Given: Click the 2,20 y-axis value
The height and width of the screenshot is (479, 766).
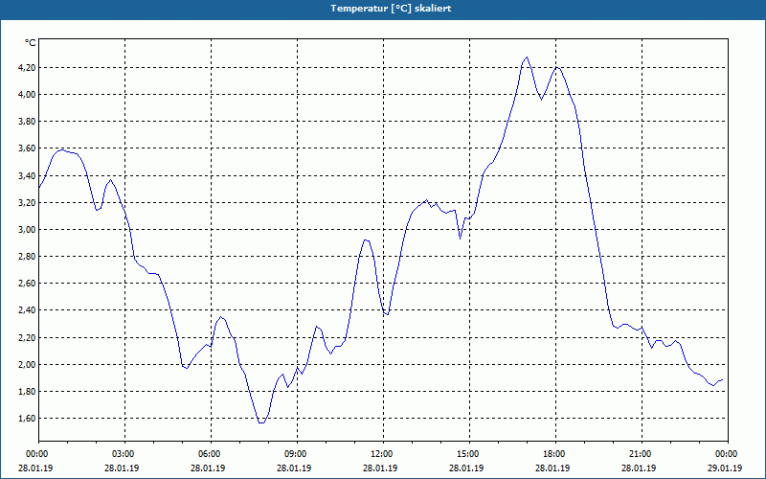Looking at the screenshot, I should coord(27,337).
